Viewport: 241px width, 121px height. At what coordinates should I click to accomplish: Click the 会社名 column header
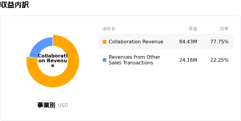109,29
